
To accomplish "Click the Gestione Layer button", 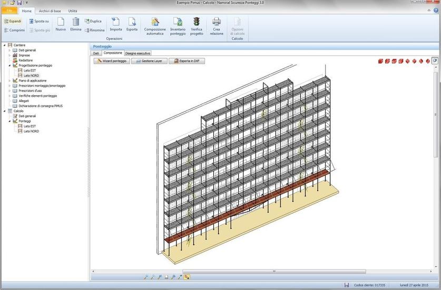I will pyautogui.click(x=149, y=61).
